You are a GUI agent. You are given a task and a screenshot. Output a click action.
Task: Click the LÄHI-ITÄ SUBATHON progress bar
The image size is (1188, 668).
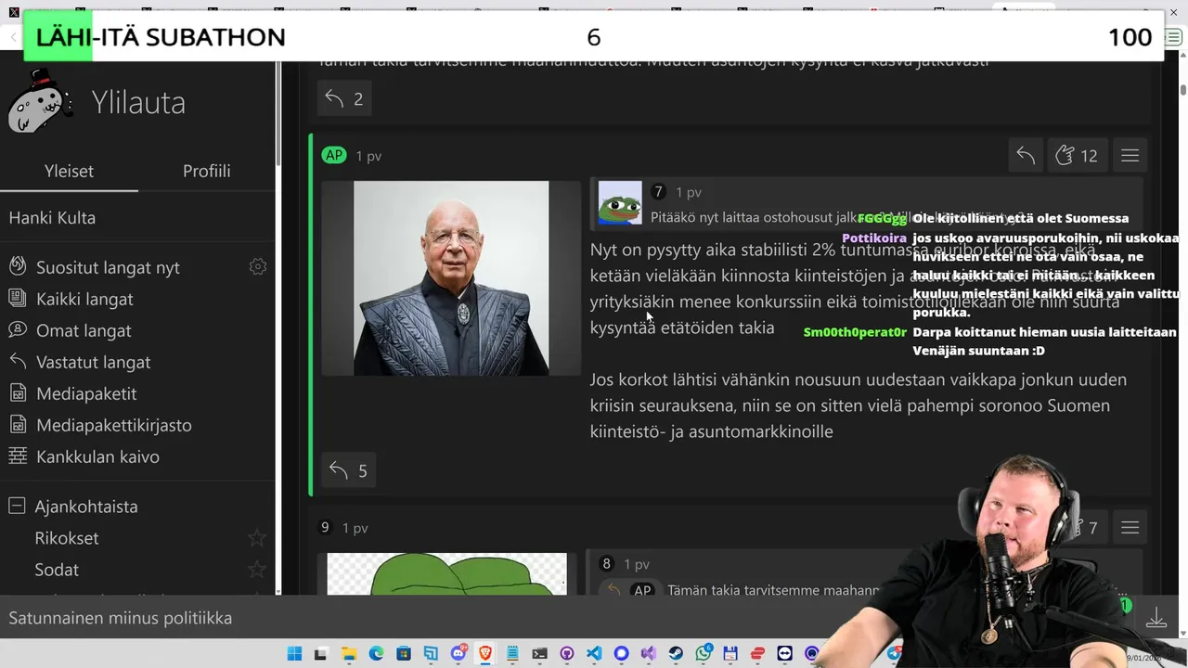pos(594,37)
